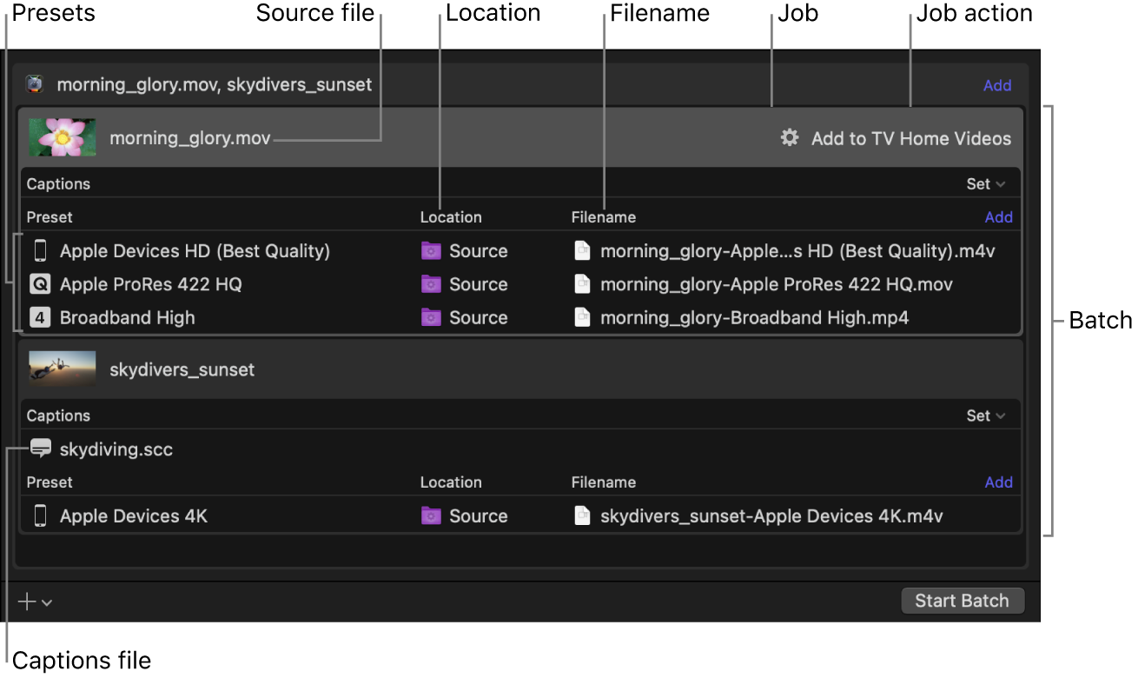
Task: Click the phone icon for Apple Devices HD preset
Action: click(x=40, y=251)
